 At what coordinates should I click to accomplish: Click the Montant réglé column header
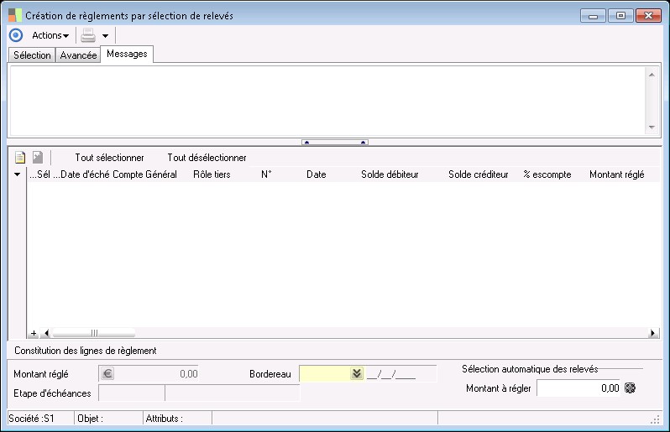coord(616,174)
